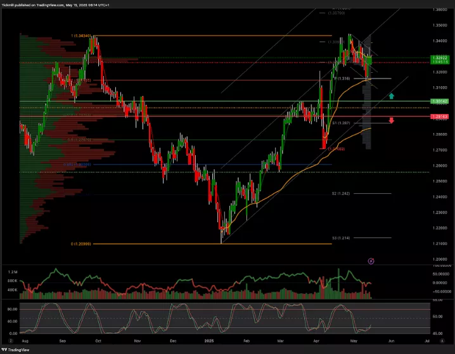Click the green 1.32922 current price label
This screenshot has width=455, height=354.
tap(439, 58)
